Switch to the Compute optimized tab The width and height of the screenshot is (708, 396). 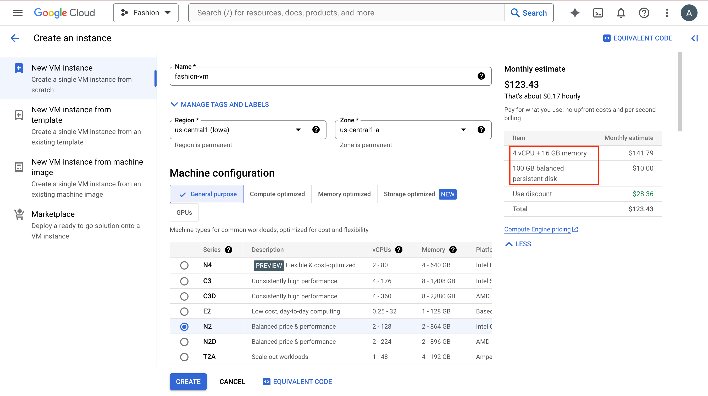[277, 194]
